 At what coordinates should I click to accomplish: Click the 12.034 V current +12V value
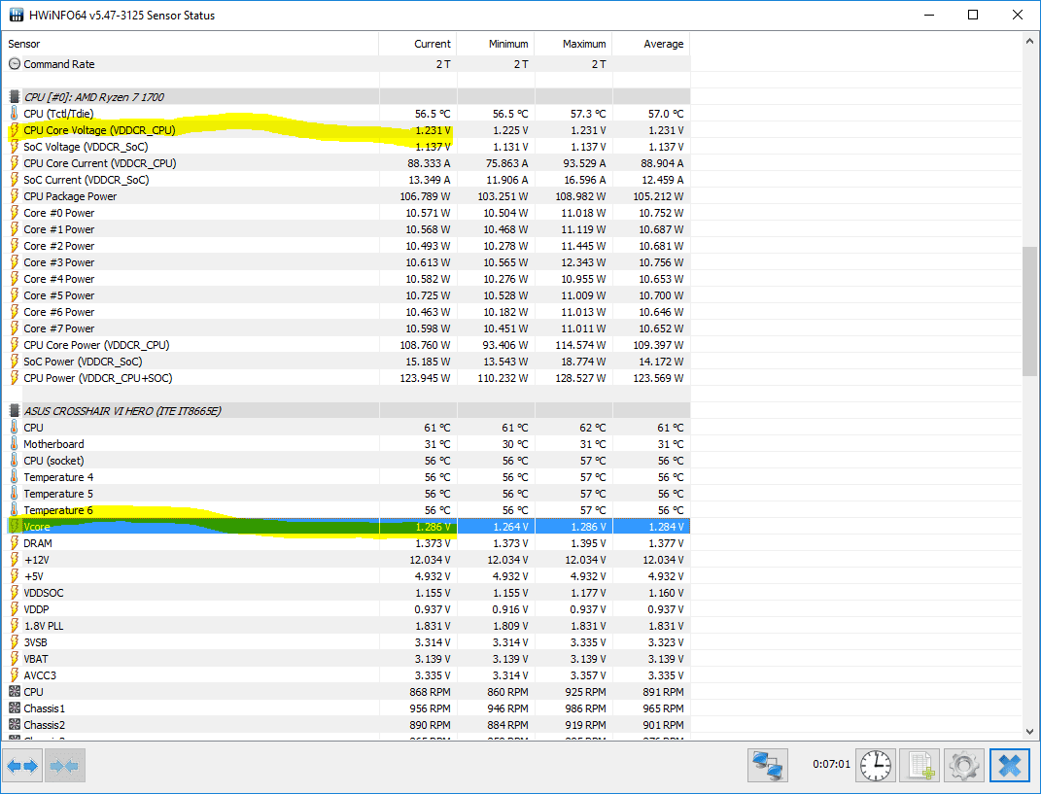coord(430,560)
